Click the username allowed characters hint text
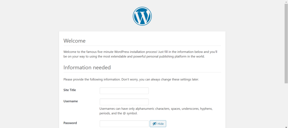Viewport: 288px width, 128px height. (156, 111)
